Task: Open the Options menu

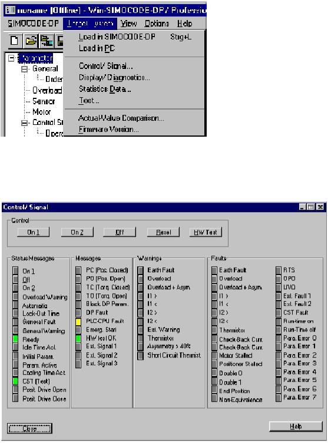Action: point(157,24)
